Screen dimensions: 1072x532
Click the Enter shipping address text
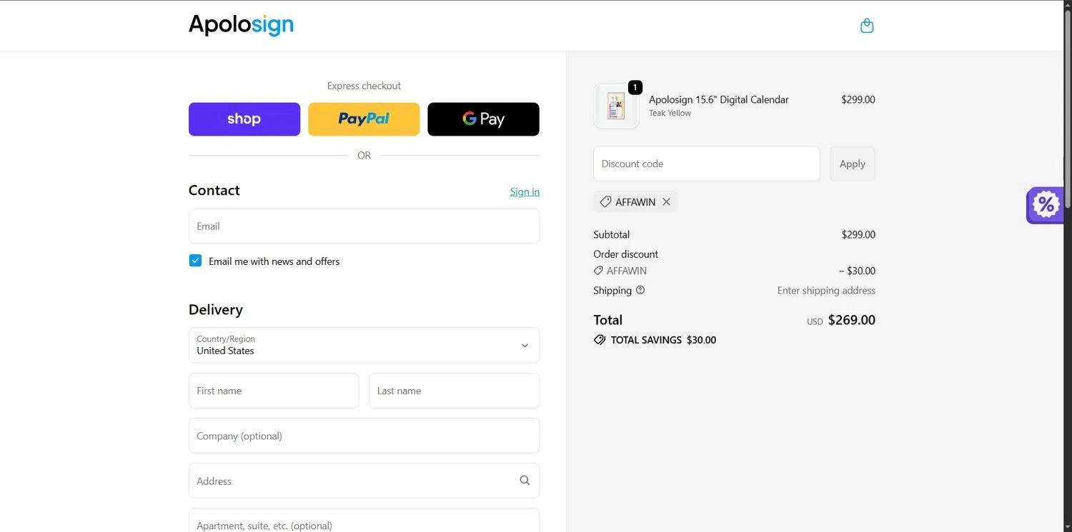coord(826,290)
